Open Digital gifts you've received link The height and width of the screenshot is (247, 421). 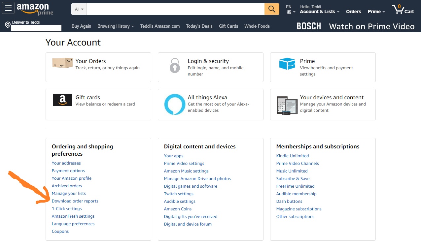pyautogui.click(x=191, y=216)
